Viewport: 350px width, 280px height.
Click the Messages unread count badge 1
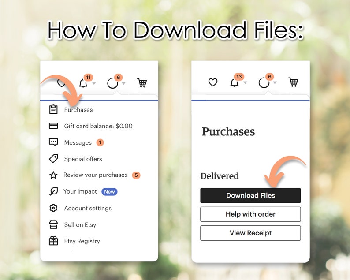click(100, 142)
